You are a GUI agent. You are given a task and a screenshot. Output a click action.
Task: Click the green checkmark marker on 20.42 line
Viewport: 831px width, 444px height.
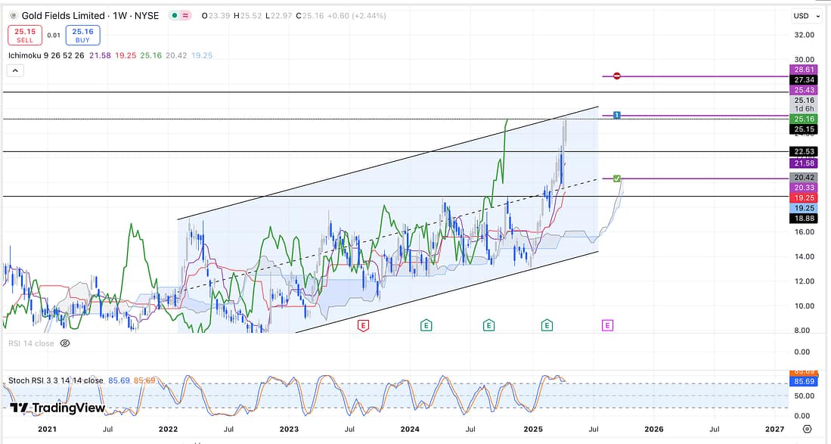(617, 179)
